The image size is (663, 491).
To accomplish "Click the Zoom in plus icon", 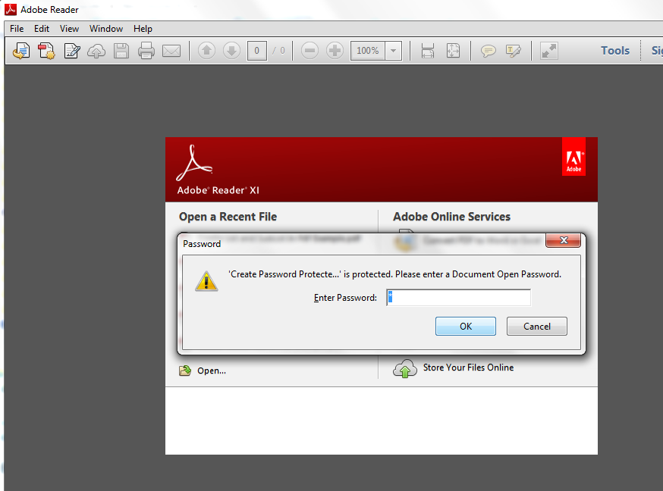I will point(335,51).
